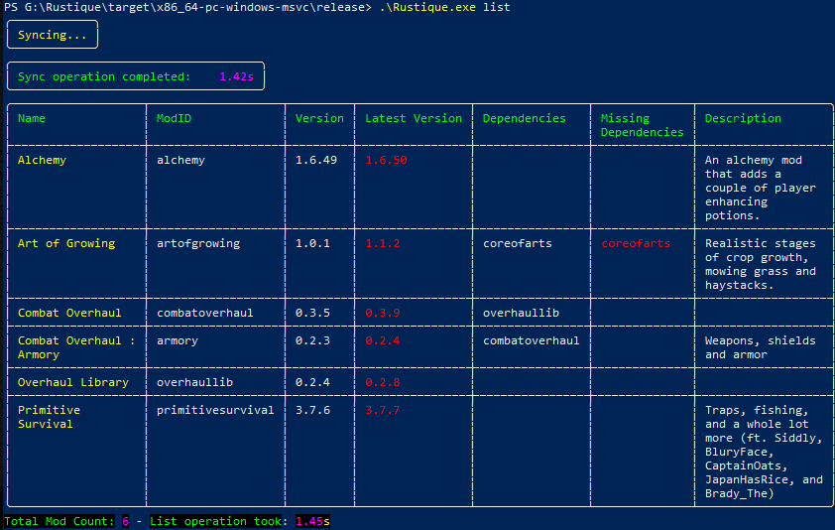835x530 pixels.
Task: Click the 'Traps, fishing' description text
Action: [x=764, y=452]
